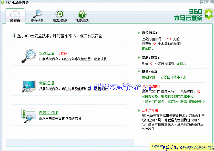The width and height of the screenshot is (214, 151).
Task: Click the green arrow beside 云查杀介绍
Action: point(139,110)
